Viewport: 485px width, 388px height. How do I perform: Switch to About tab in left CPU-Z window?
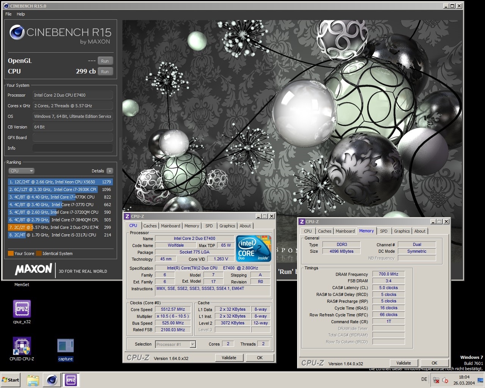[245, 226]
